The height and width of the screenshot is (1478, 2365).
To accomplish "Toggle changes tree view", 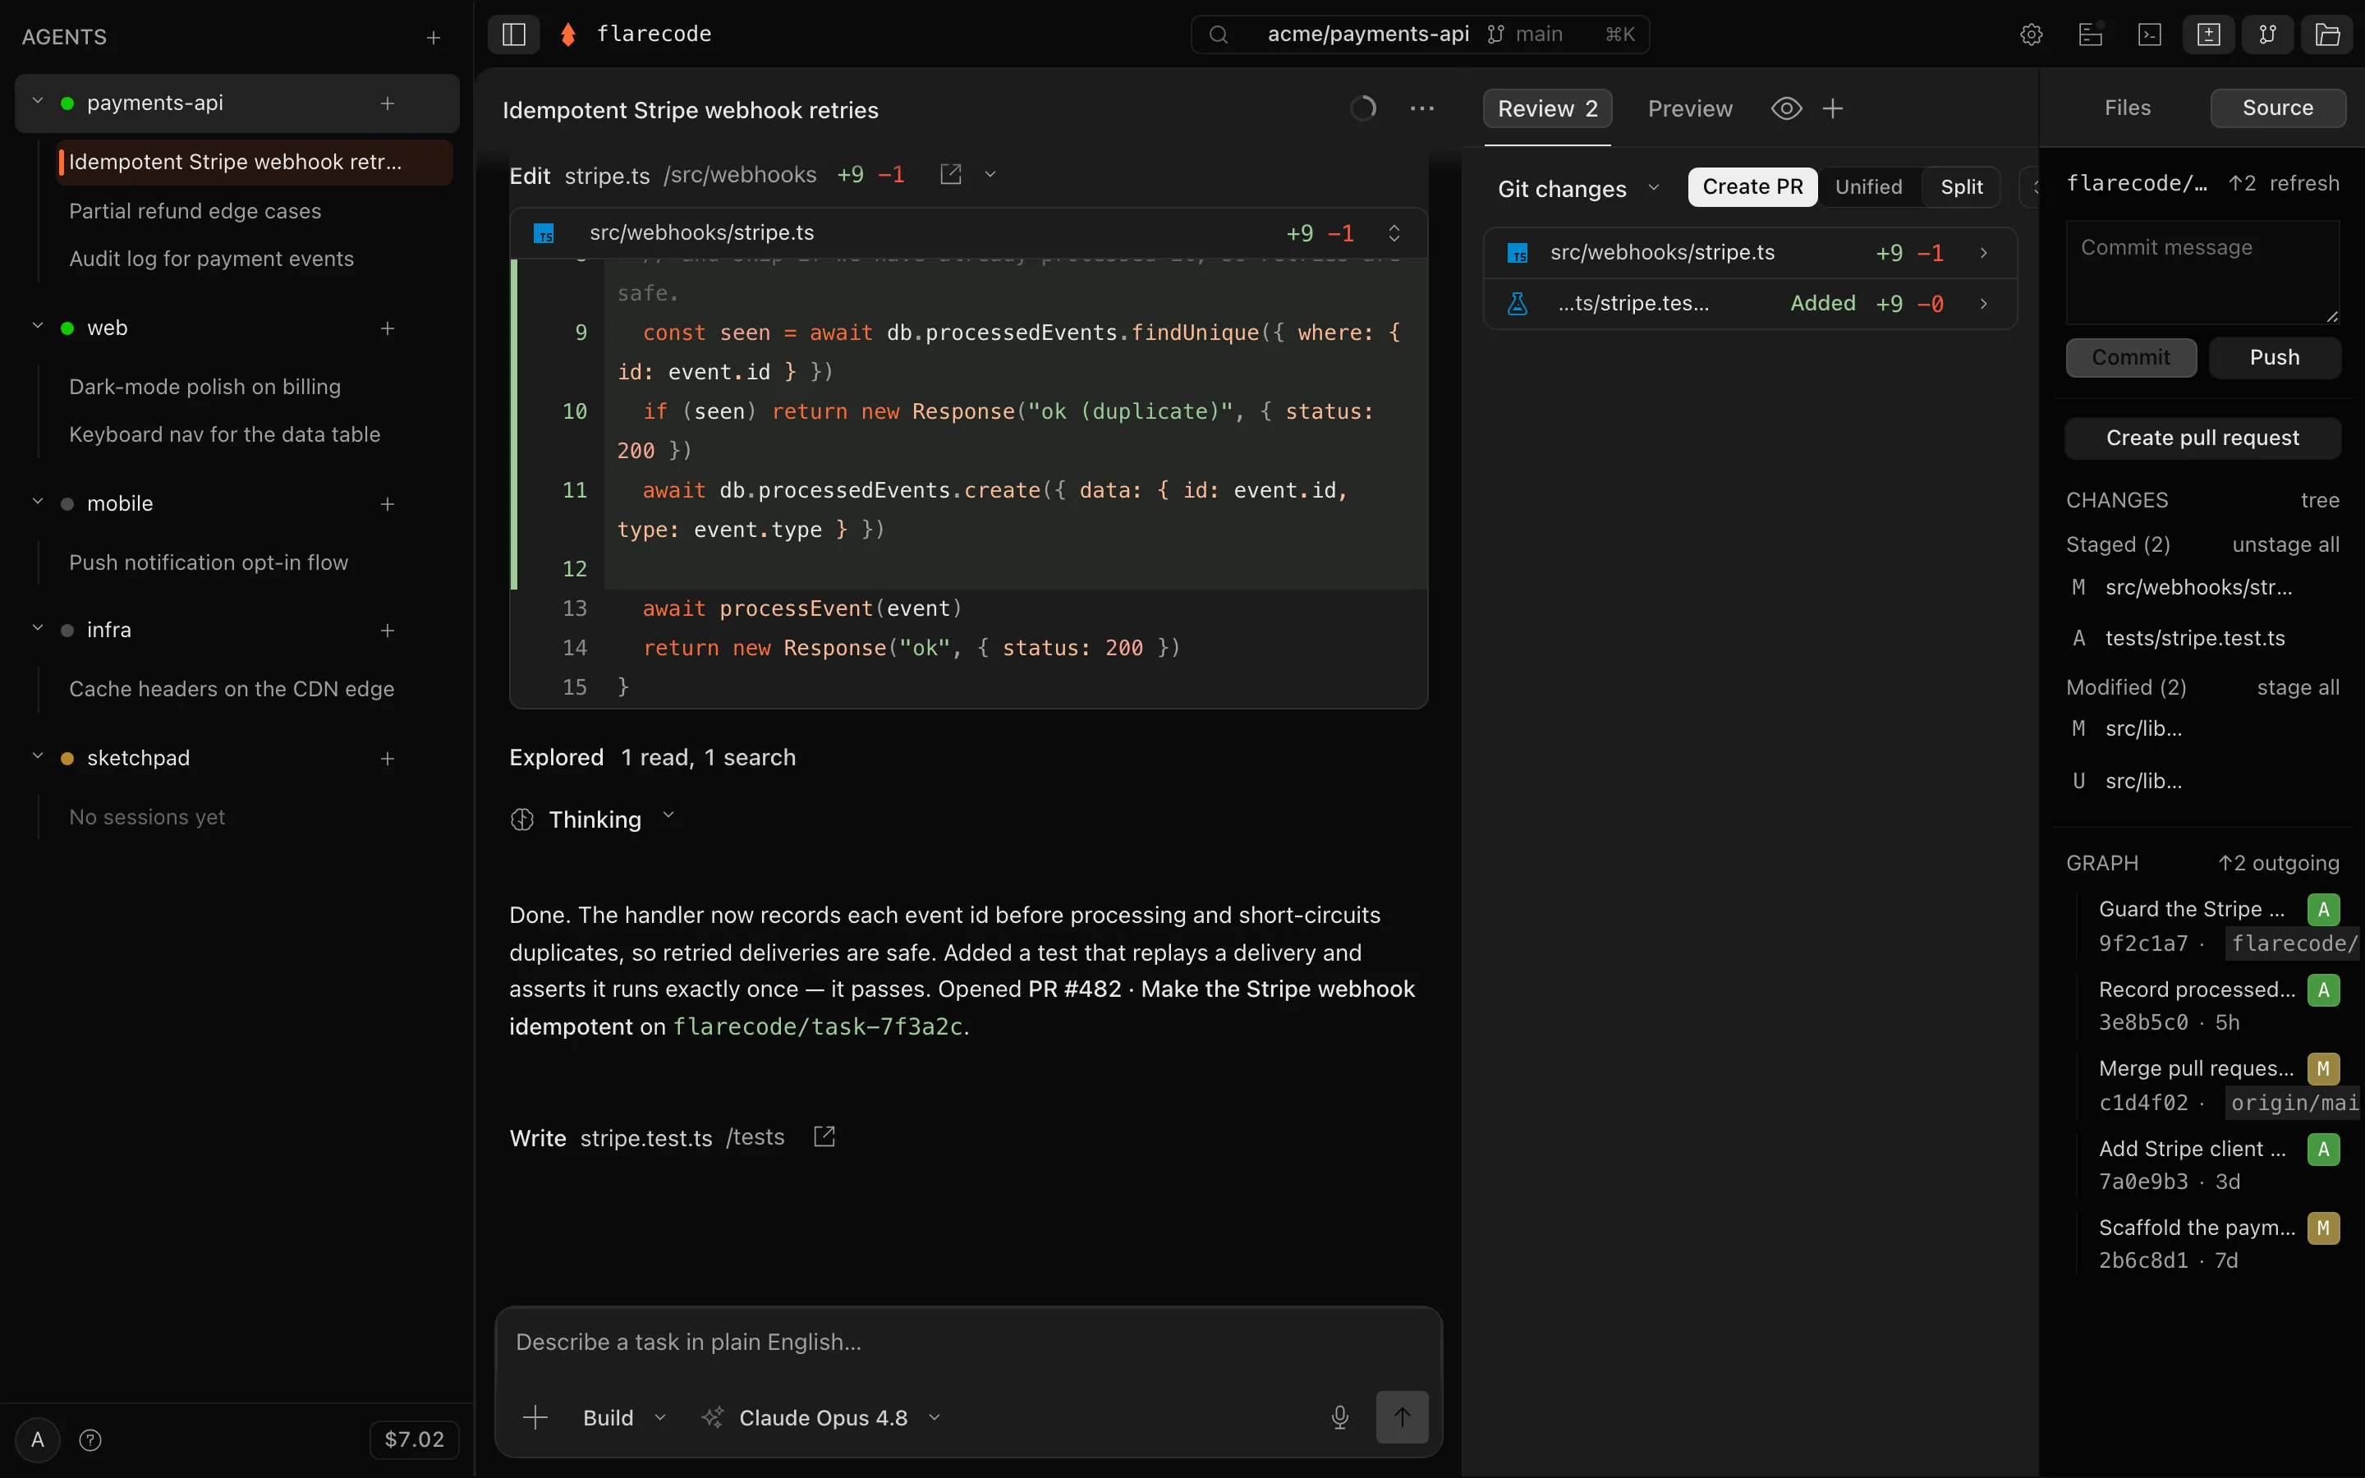I will [2319, 501].
